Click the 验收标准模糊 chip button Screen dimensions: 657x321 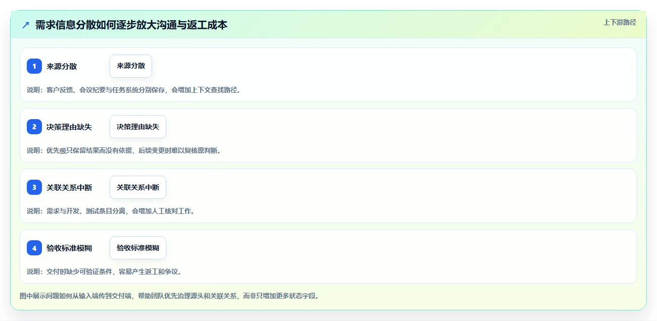pos(138,248)
